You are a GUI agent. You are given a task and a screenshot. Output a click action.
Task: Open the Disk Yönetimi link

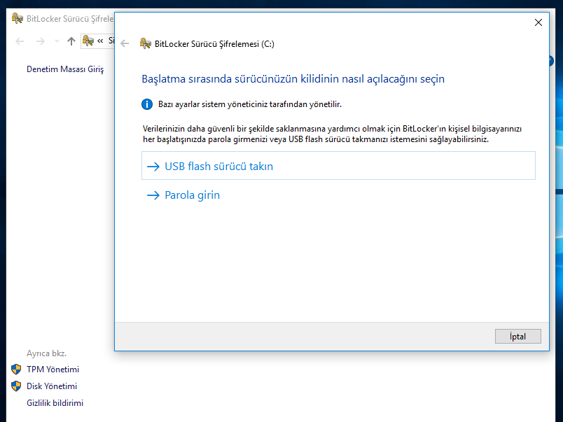52,386
